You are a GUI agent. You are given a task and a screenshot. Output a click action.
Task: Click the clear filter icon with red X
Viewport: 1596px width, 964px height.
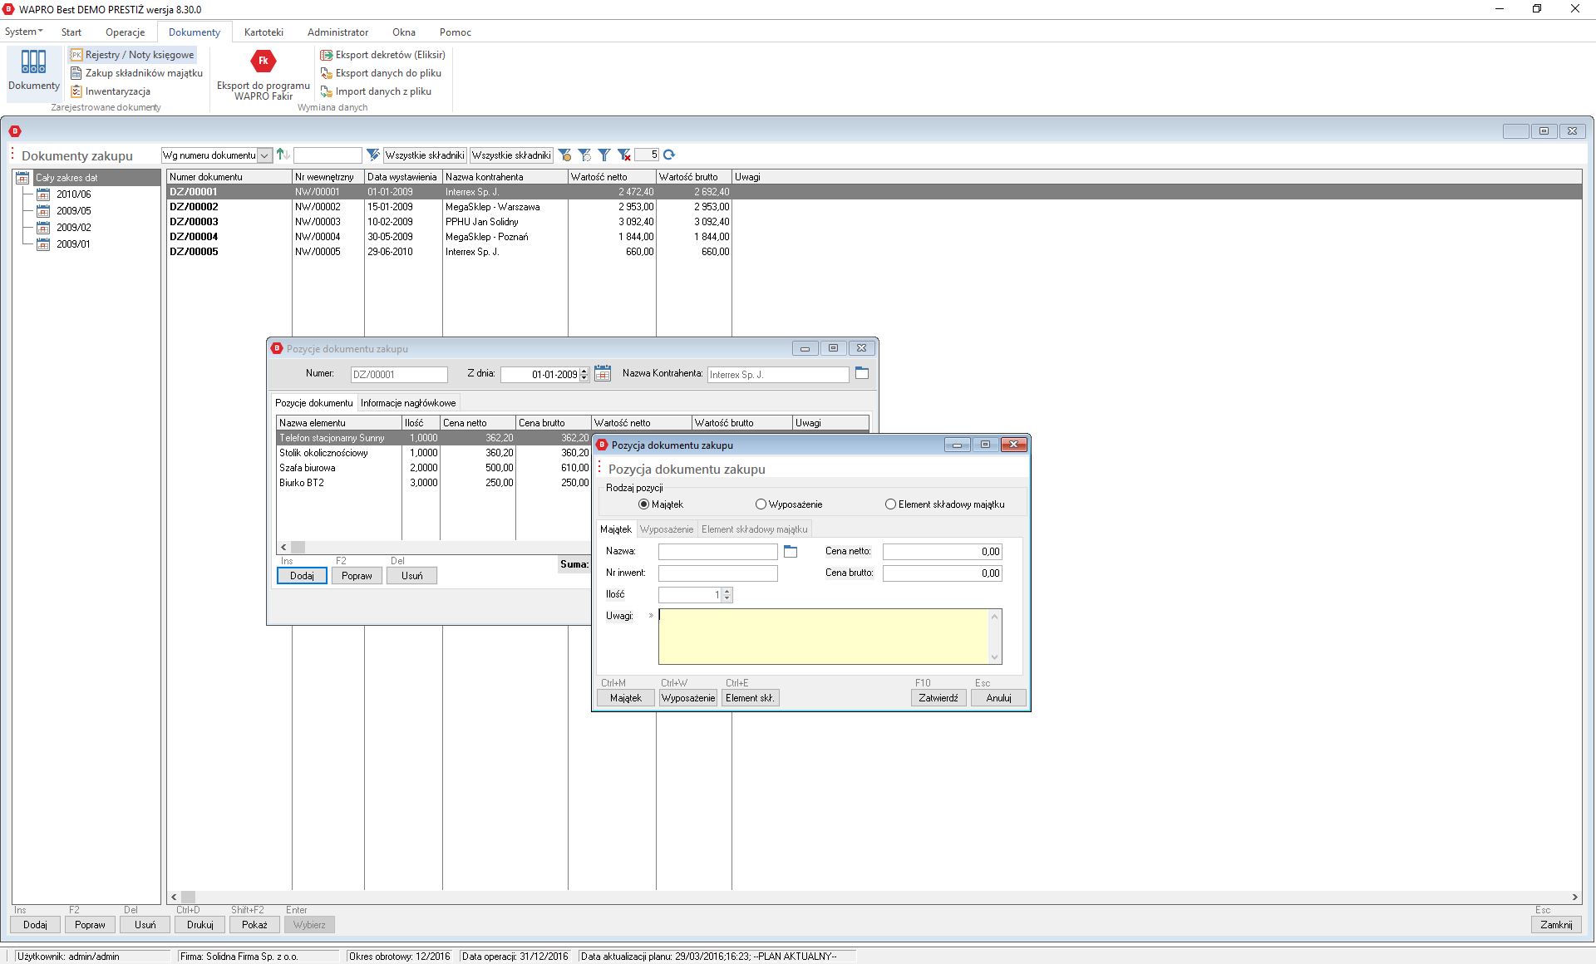click(x=624, y=155)
